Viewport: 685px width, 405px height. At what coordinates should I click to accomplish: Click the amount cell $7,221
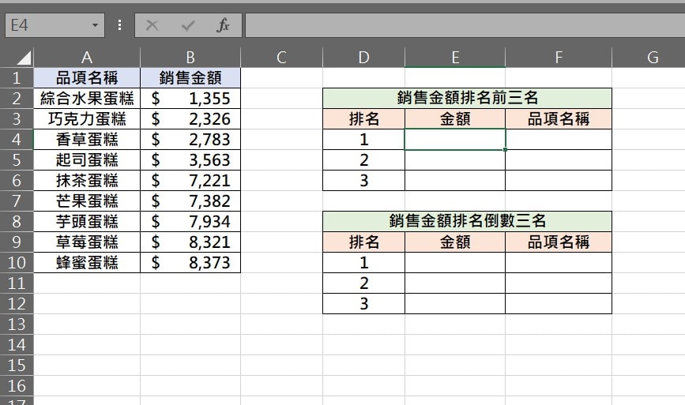tap(190, 181)
